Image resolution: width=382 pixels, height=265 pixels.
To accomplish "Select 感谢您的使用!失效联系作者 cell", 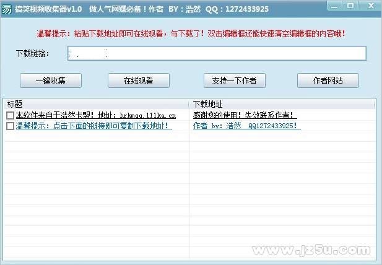I will pyautogui.click(x=245, y=115).
